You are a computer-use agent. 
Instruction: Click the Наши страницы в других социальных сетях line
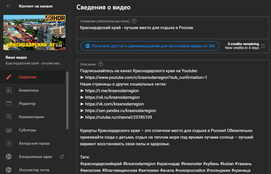click(123, 84)
